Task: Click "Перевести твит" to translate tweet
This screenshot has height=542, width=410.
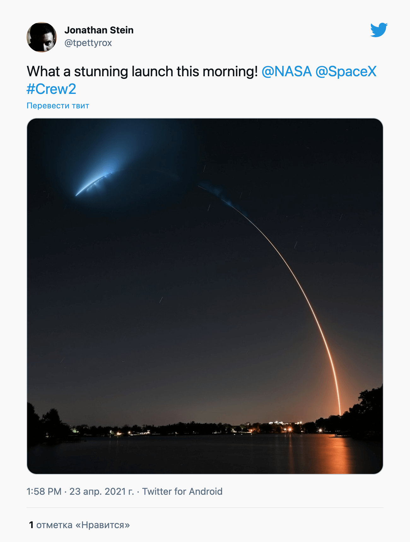Action: pyautogui.click(x=58, y=106)
